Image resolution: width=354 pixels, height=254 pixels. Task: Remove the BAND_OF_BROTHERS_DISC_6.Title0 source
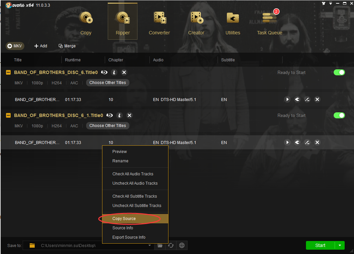(x=124, y=72)
